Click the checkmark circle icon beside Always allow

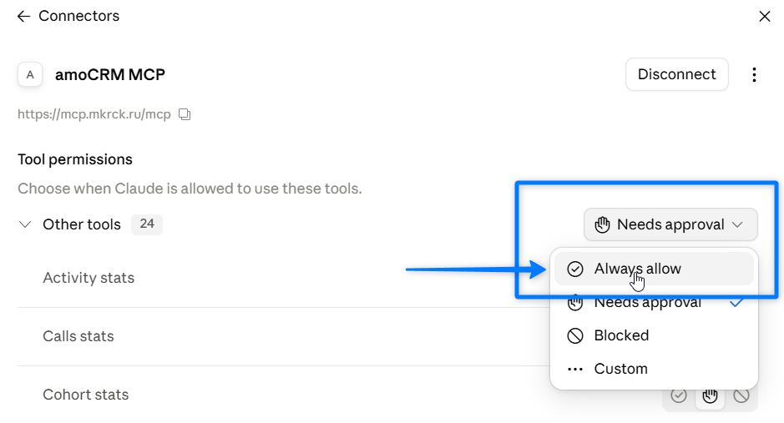[x=575, y=269]
